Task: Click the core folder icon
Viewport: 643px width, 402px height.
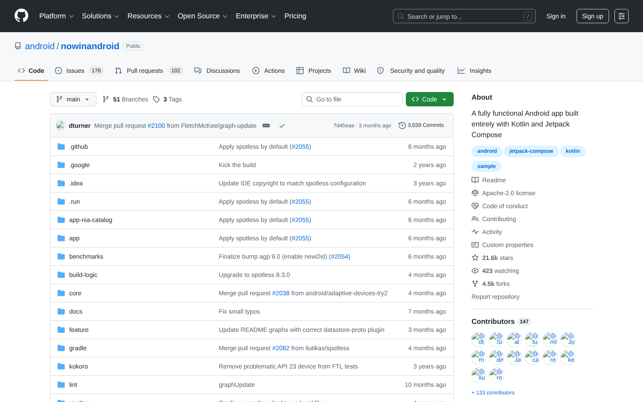Action: click(61, 293)
